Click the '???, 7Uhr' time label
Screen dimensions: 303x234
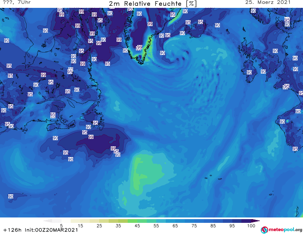[17, 2]
